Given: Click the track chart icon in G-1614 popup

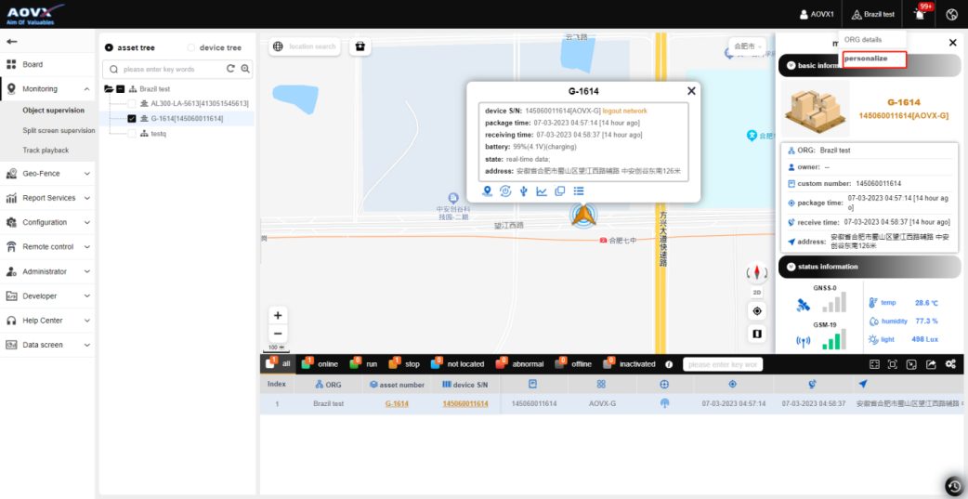Looking at the screenshot, I should pos(542,191).
